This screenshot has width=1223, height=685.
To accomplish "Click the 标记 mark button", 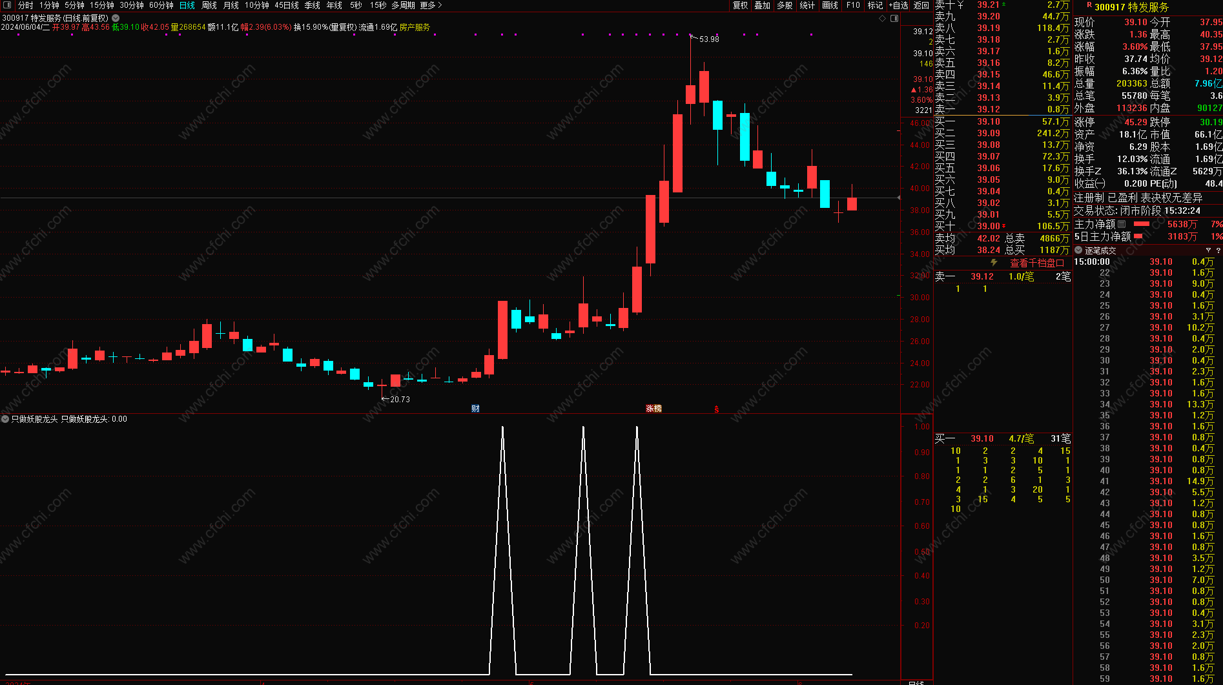I will 875,5.
